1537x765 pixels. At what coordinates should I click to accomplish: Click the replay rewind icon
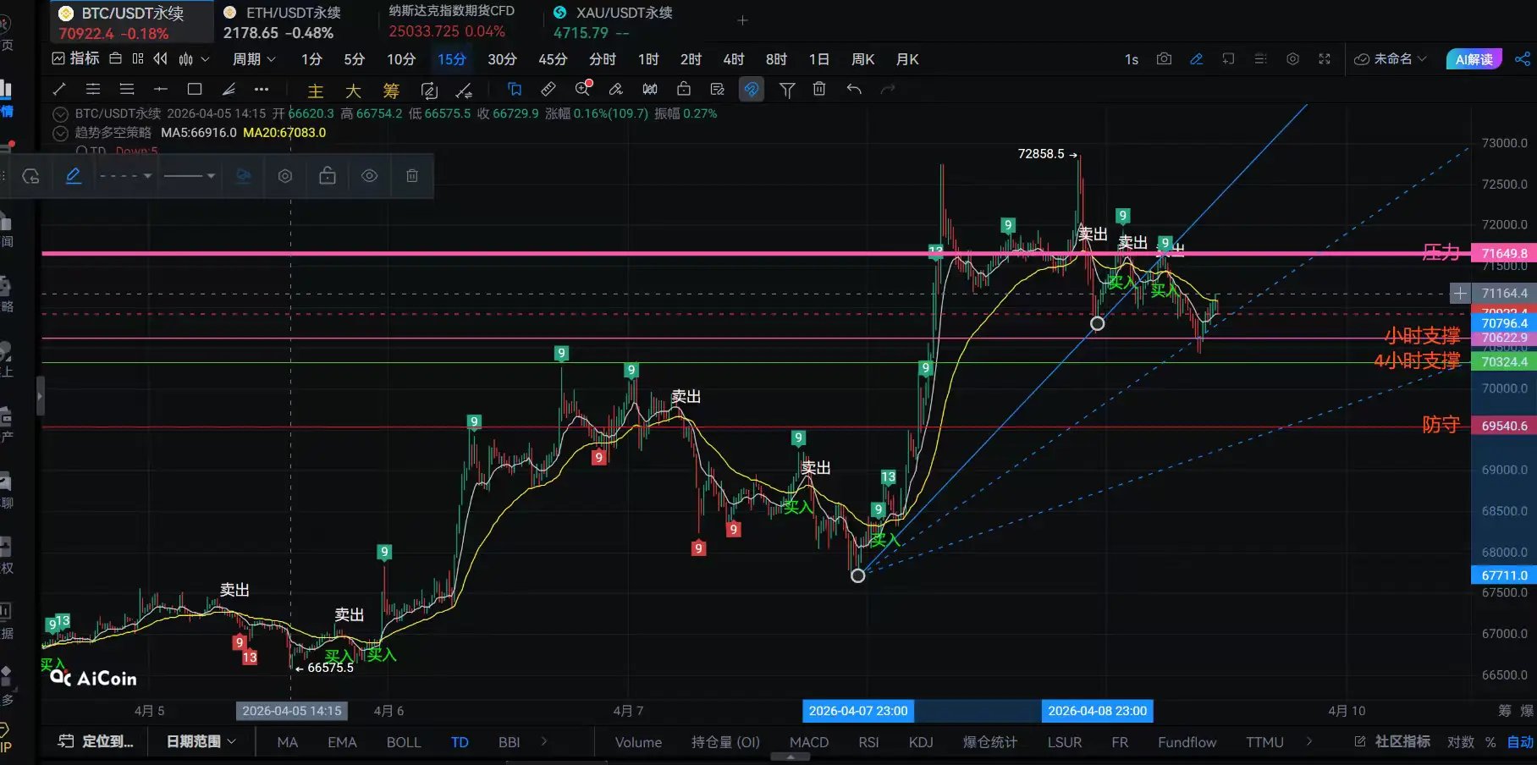161,58
